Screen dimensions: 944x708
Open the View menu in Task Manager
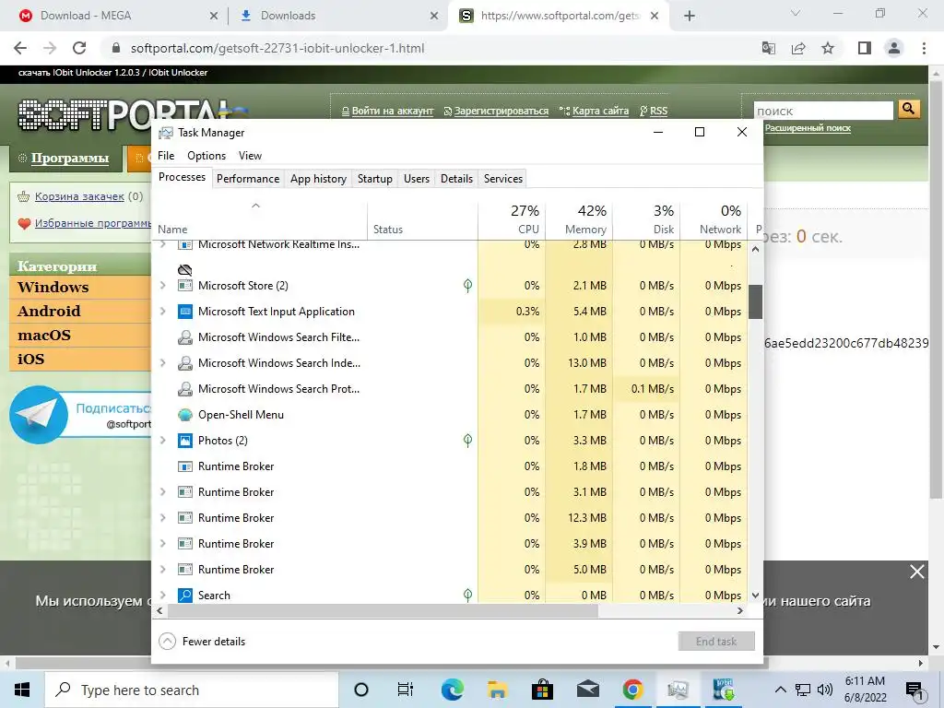coord(250,155)
